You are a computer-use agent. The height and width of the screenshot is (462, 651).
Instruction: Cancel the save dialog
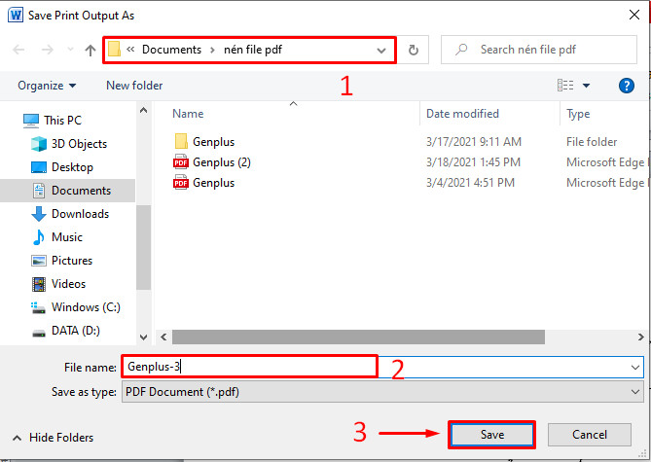[x=590, y=435]
